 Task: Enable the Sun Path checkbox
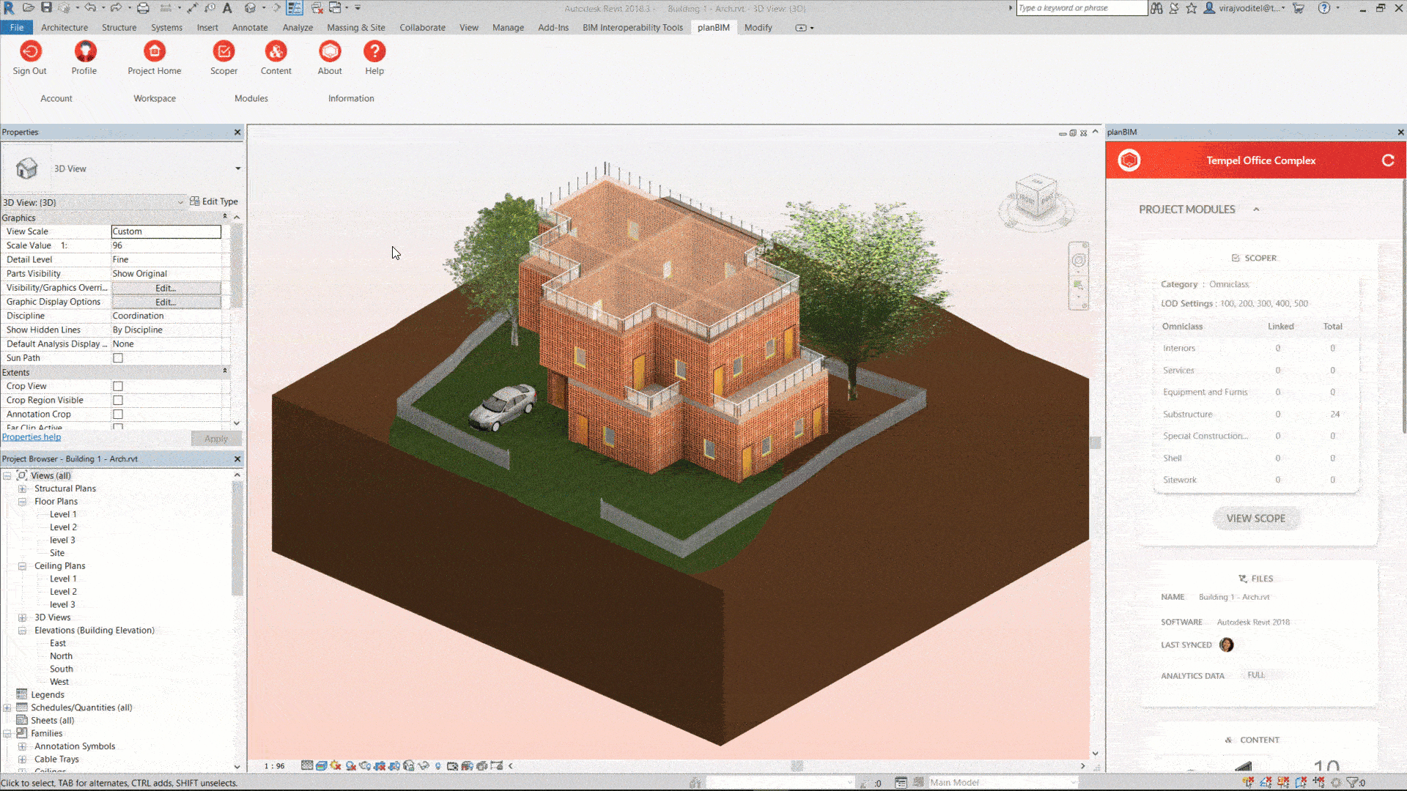[118, 358]
